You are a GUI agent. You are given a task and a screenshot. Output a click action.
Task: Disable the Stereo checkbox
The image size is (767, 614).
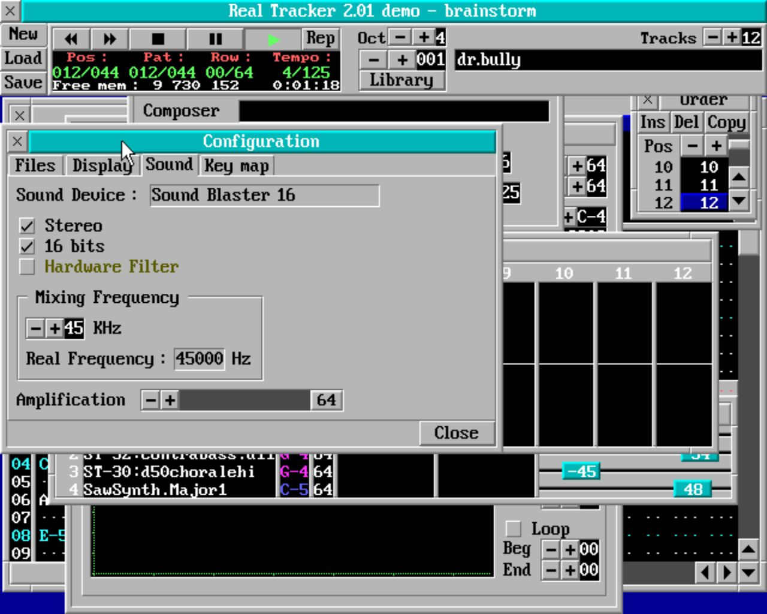(27, 226)
